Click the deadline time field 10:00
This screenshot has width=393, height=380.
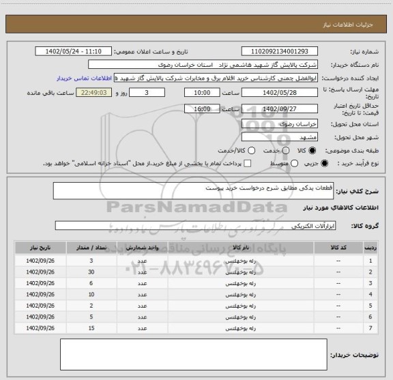point(202,93)
